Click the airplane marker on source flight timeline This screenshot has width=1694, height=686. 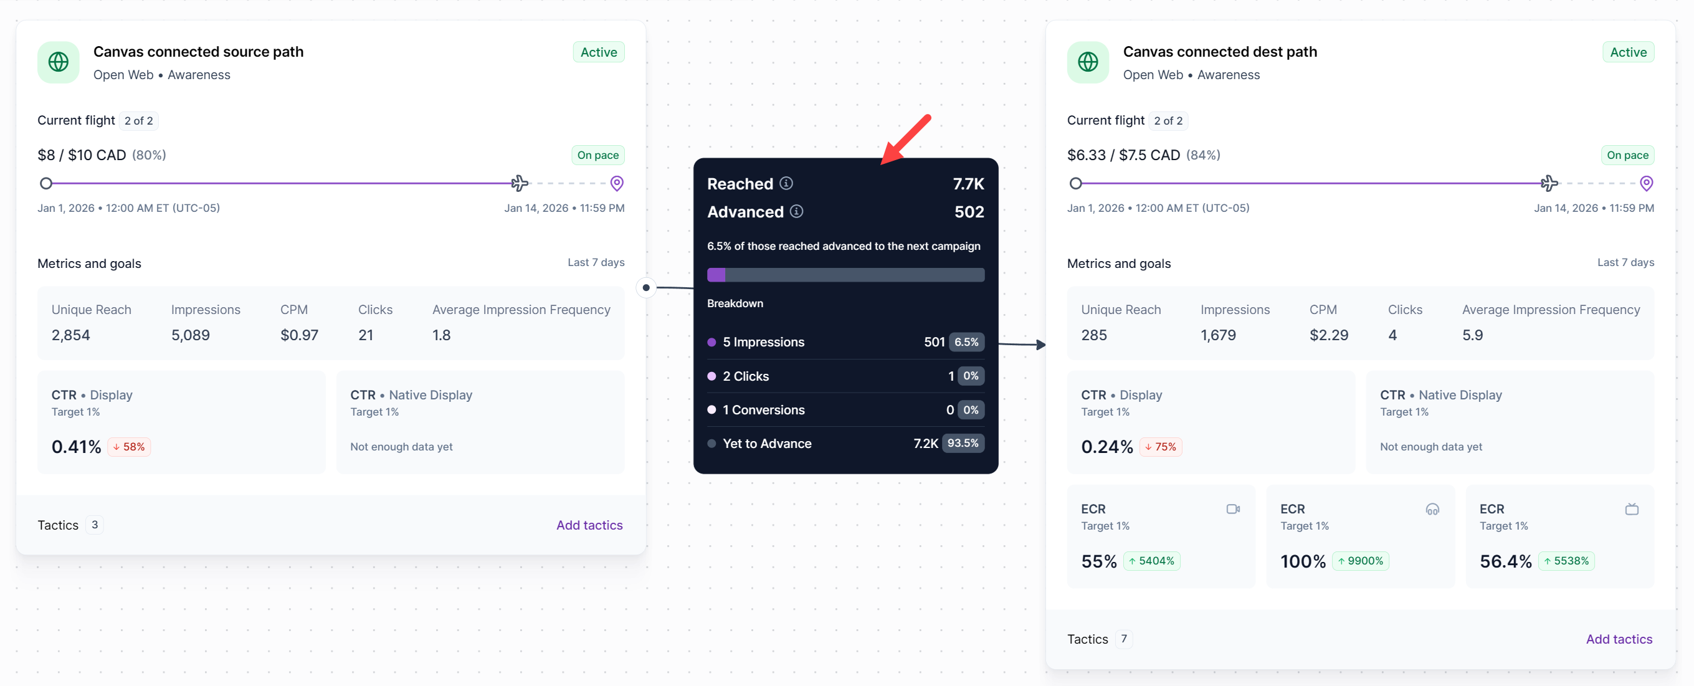point(520,183)
